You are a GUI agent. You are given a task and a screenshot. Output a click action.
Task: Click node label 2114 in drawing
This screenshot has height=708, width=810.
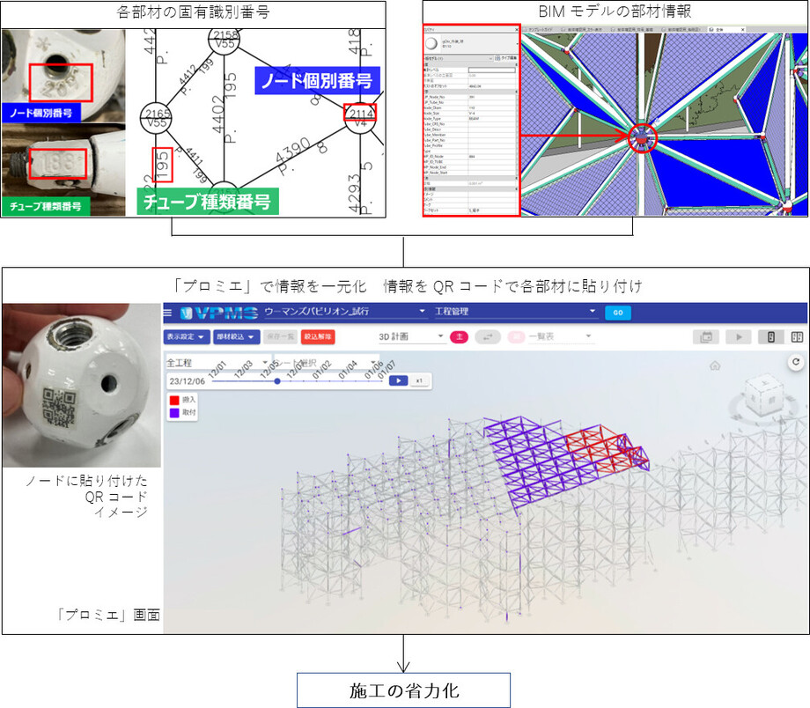coord(361,114)
